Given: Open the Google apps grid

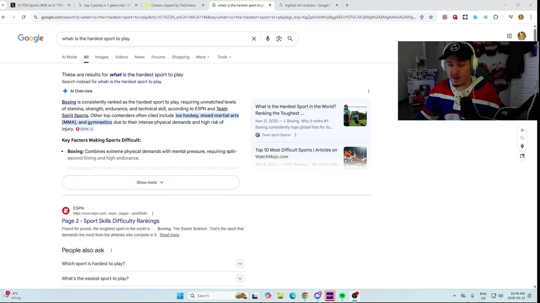Looking at the screenshot, I should (509, 36).
